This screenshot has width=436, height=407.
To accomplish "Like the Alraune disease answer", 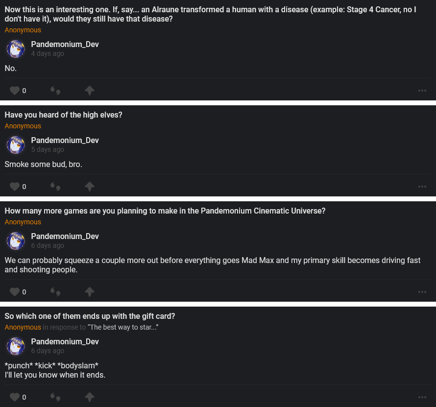I will tap(15, 91).
